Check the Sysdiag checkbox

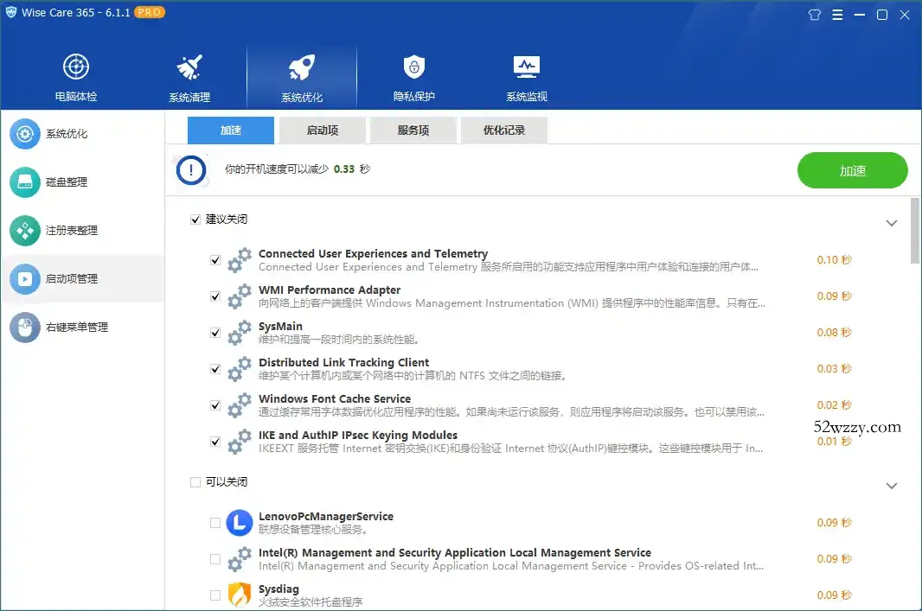[x=215, y=595]
